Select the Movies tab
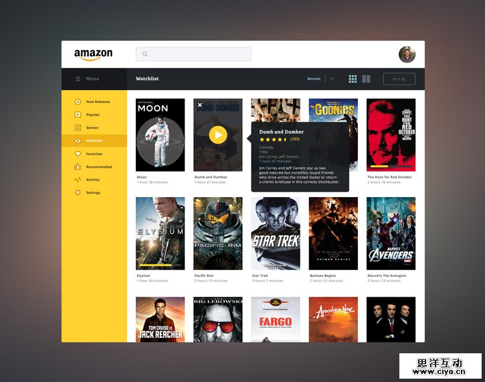 [313, 79]
